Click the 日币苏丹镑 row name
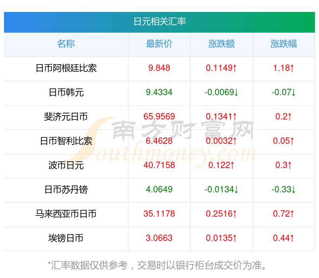The width and height of the screenshot is (319, 278). coord(66,190)
